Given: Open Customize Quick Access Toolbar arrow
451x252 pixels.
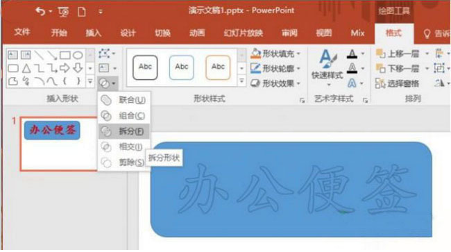Looking at the screenshot, I should 101,12.
